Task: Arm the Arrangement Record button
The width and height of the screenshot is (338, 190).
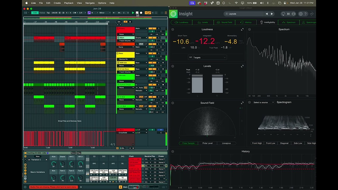Action: click(x=141, y=13)
